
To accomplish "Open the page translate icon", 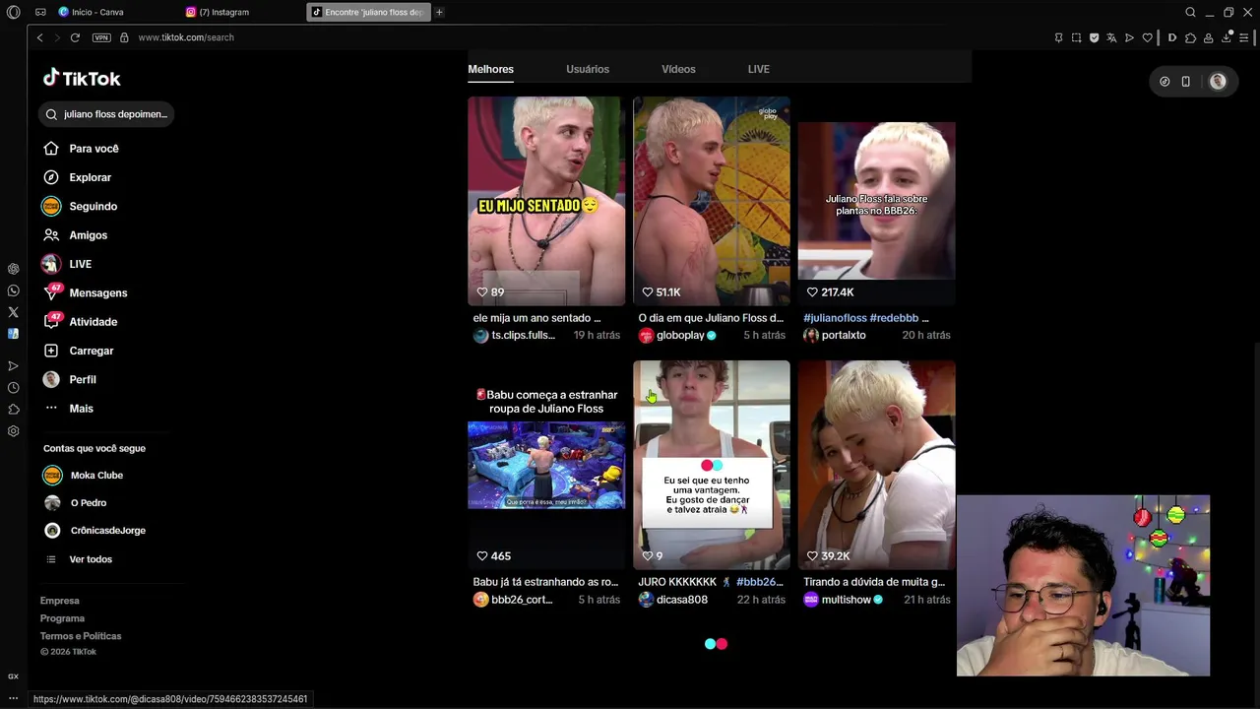I will (1111, 37).
